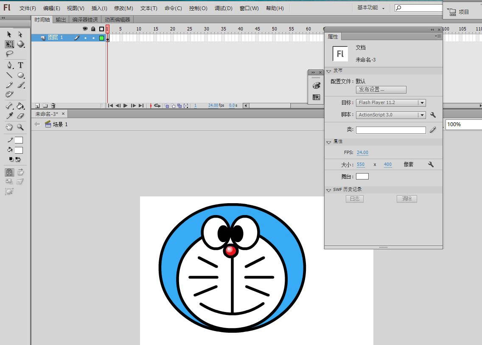Toggle outline view square for 图层 1
This screenshot has height=345, width=482.
(x=101, y=38)
